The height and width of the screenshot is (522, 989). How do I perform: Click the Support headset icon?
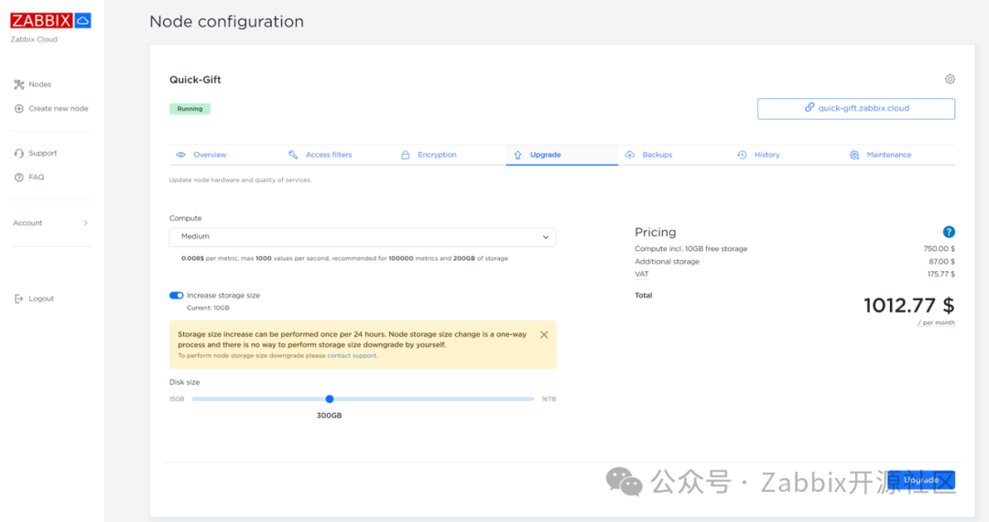(19, 153)
